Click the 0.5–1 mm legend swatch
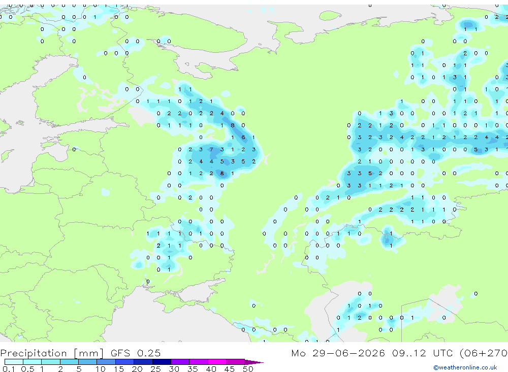Screen dimensions: 508x372 click(x=33, y=362)
